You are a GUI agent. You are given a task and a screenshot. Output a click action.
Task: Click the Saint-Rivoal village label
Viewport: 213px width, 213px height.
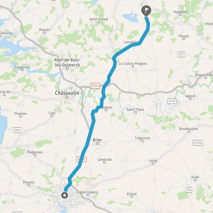coord(99,19)
